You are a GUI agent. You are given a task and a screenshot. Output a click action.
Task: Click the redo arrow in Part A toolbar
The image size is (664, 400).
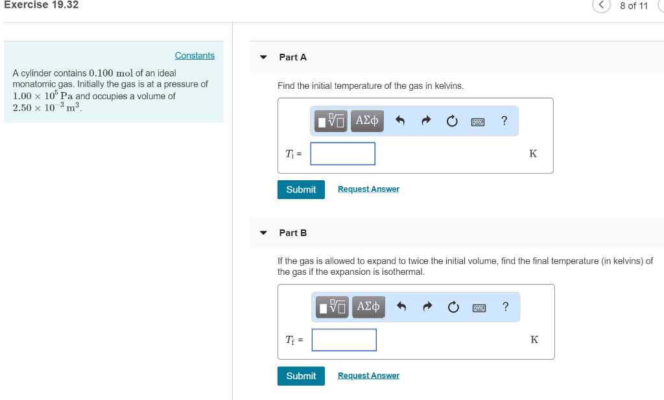426,121
